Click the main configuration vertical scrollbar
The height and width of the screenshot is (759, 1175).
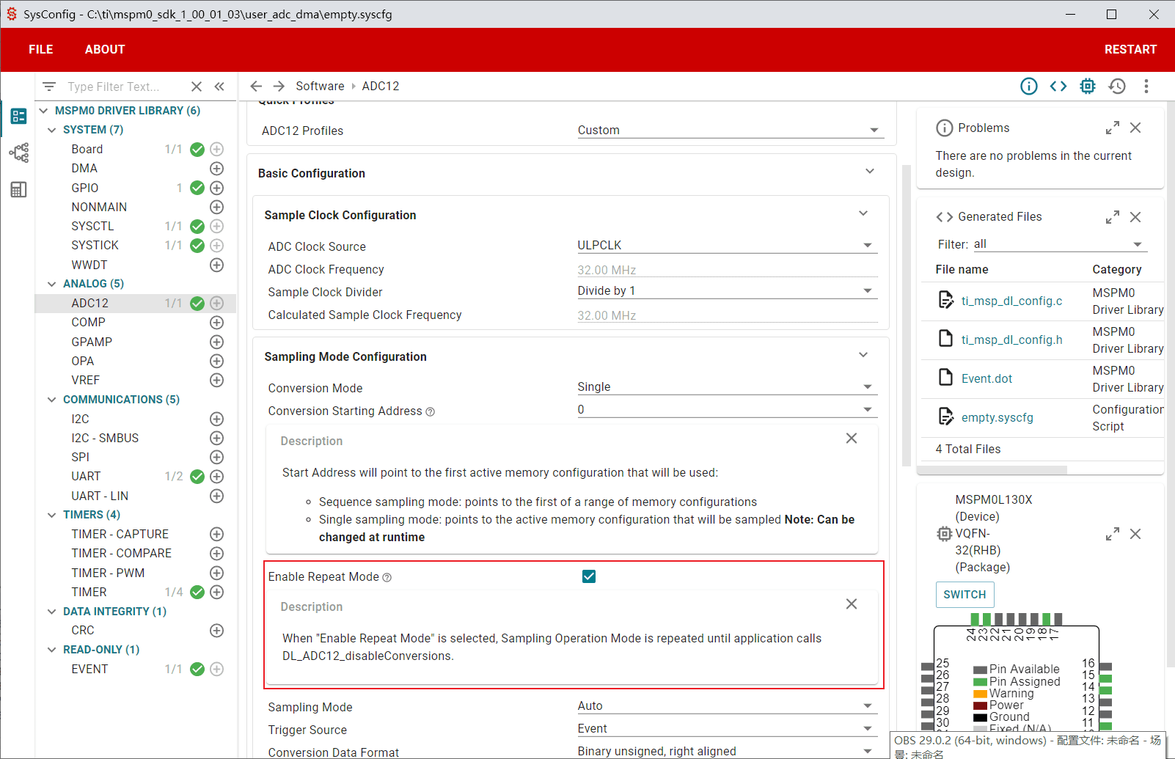click(x=906, y=315)
